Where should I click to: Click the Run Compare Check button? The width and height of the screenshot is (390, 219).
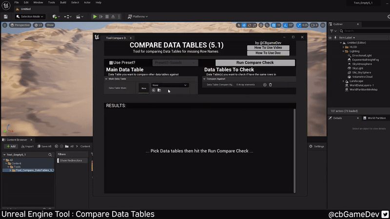pyautogui.click(x=255, y=63)
